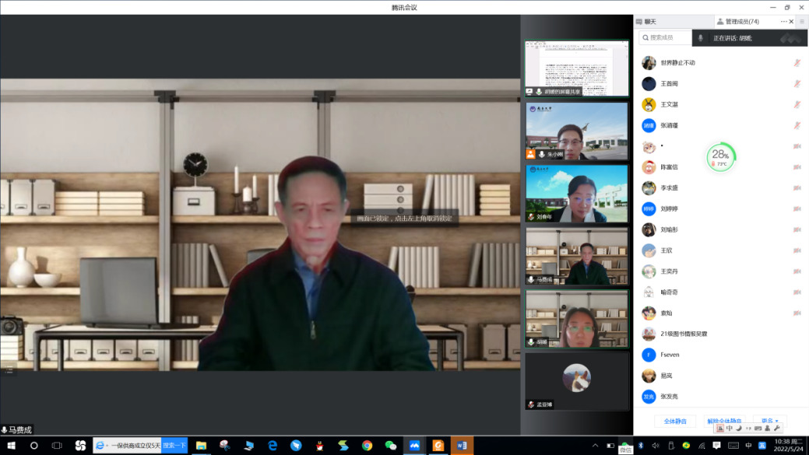Click the taskbar clock showing 10:38
Screen dimensions: 809x455
point(789,446)
